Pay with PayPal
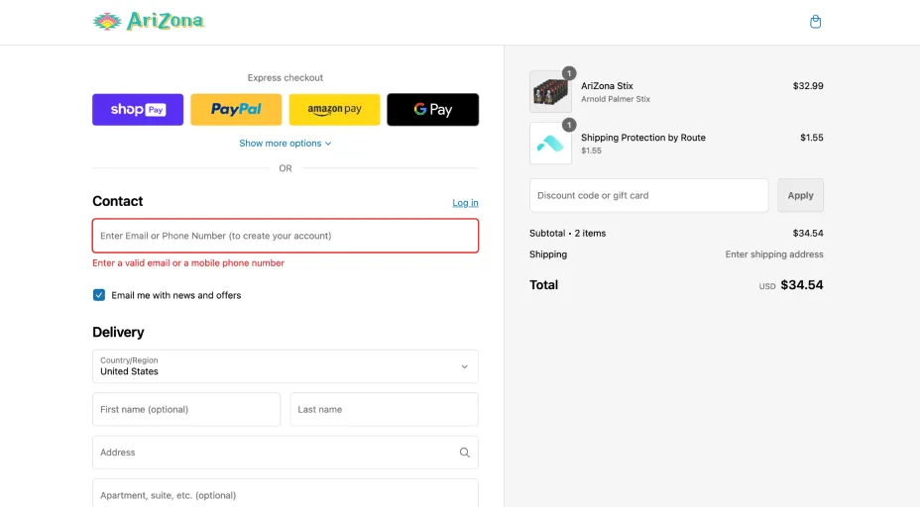 [x=236, y=110]
